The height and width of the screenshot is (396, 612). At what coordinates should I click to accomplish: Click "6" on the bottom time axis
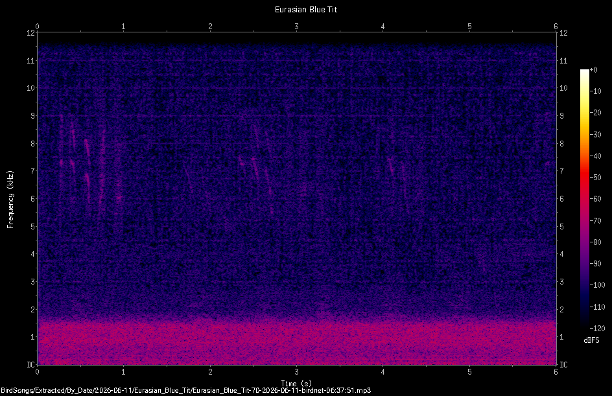[x=556, y=372]
